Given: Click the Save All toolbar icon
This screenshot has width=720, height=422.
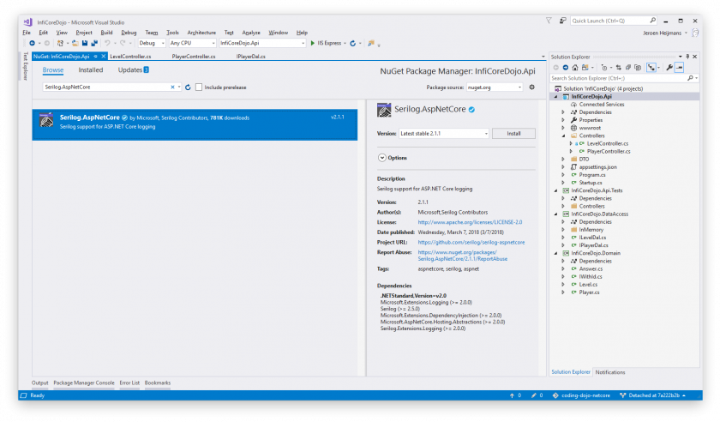Looking at the screenshot, I should point(94,43).
